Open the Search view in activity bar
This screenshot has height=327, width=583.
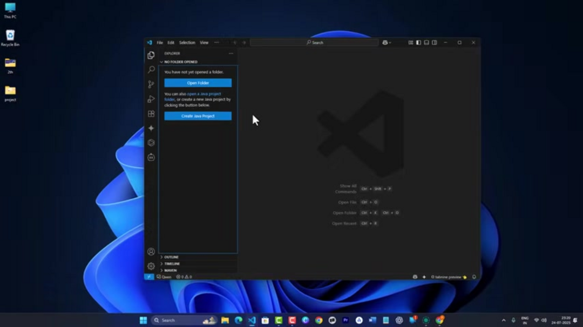pyautogui.click(x=151, y=70)
